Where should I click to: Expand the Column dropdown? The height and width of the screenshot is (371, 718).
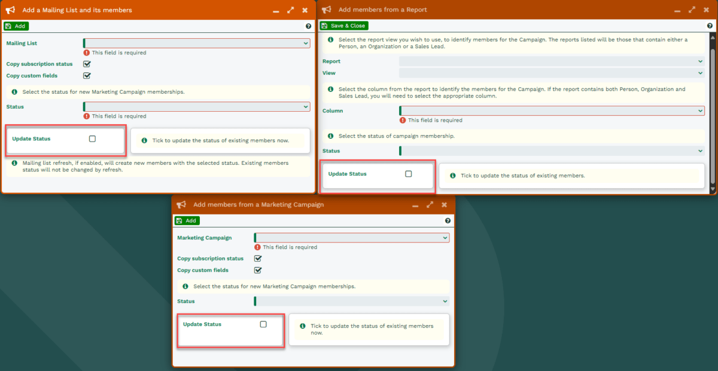[x=552, y=111]
